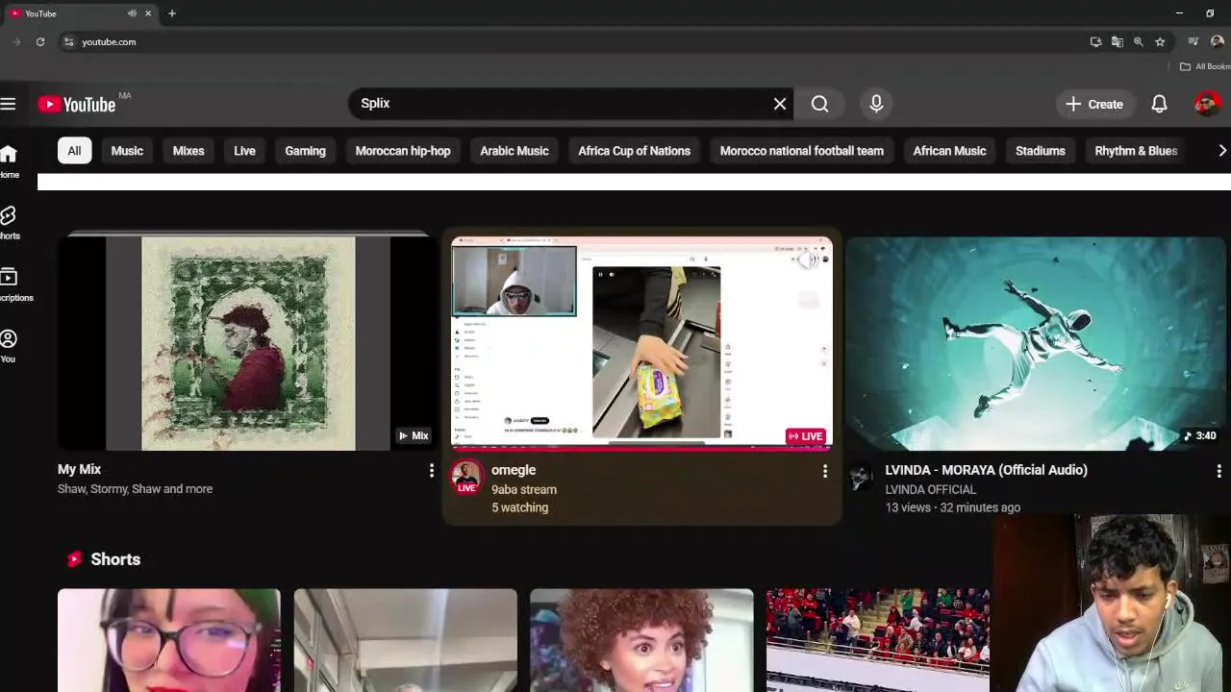The image size is (1231, 692).
Task: Open the Create button
Action: pyautogui.click(x=1094, y=104)
